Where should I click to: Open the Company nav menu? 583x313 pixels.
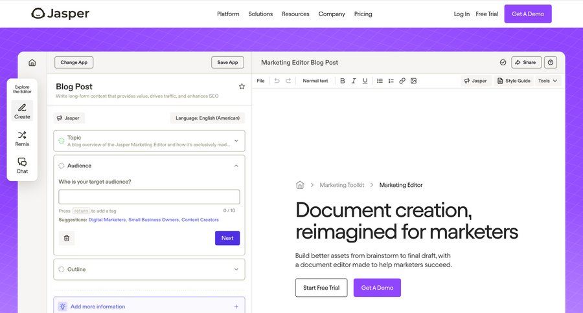pyautogui.click(x=332, y=14)
